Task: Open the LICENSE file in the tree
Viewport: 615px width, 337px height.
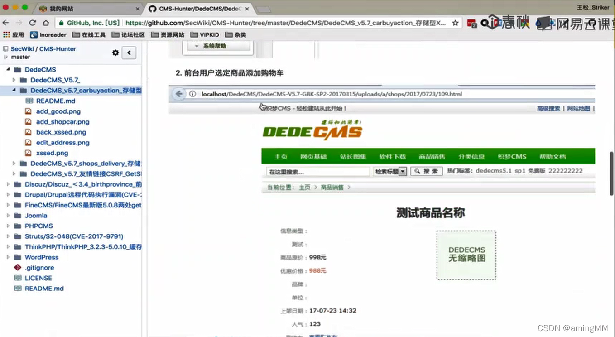Action: pyautogui.click(x=38, y=278)
